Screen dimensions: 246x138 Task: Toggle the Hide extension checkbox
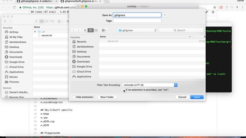tap(74, 97)
